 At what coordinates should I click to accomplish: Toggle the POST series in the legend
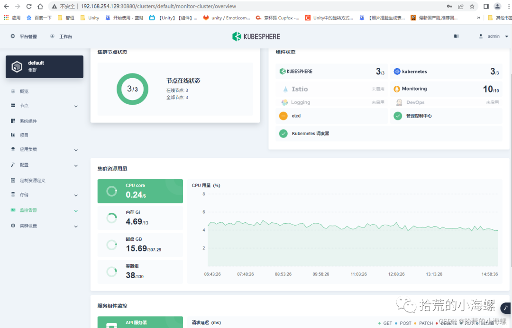click(403, 323)
